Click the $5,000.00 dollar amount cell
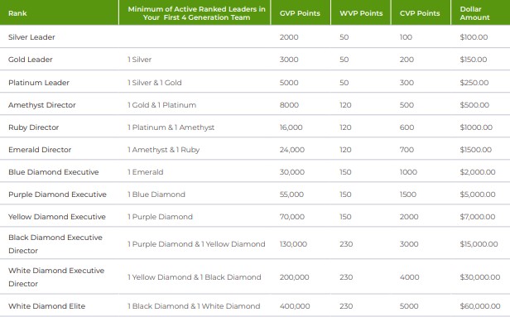 click(478, 195)
